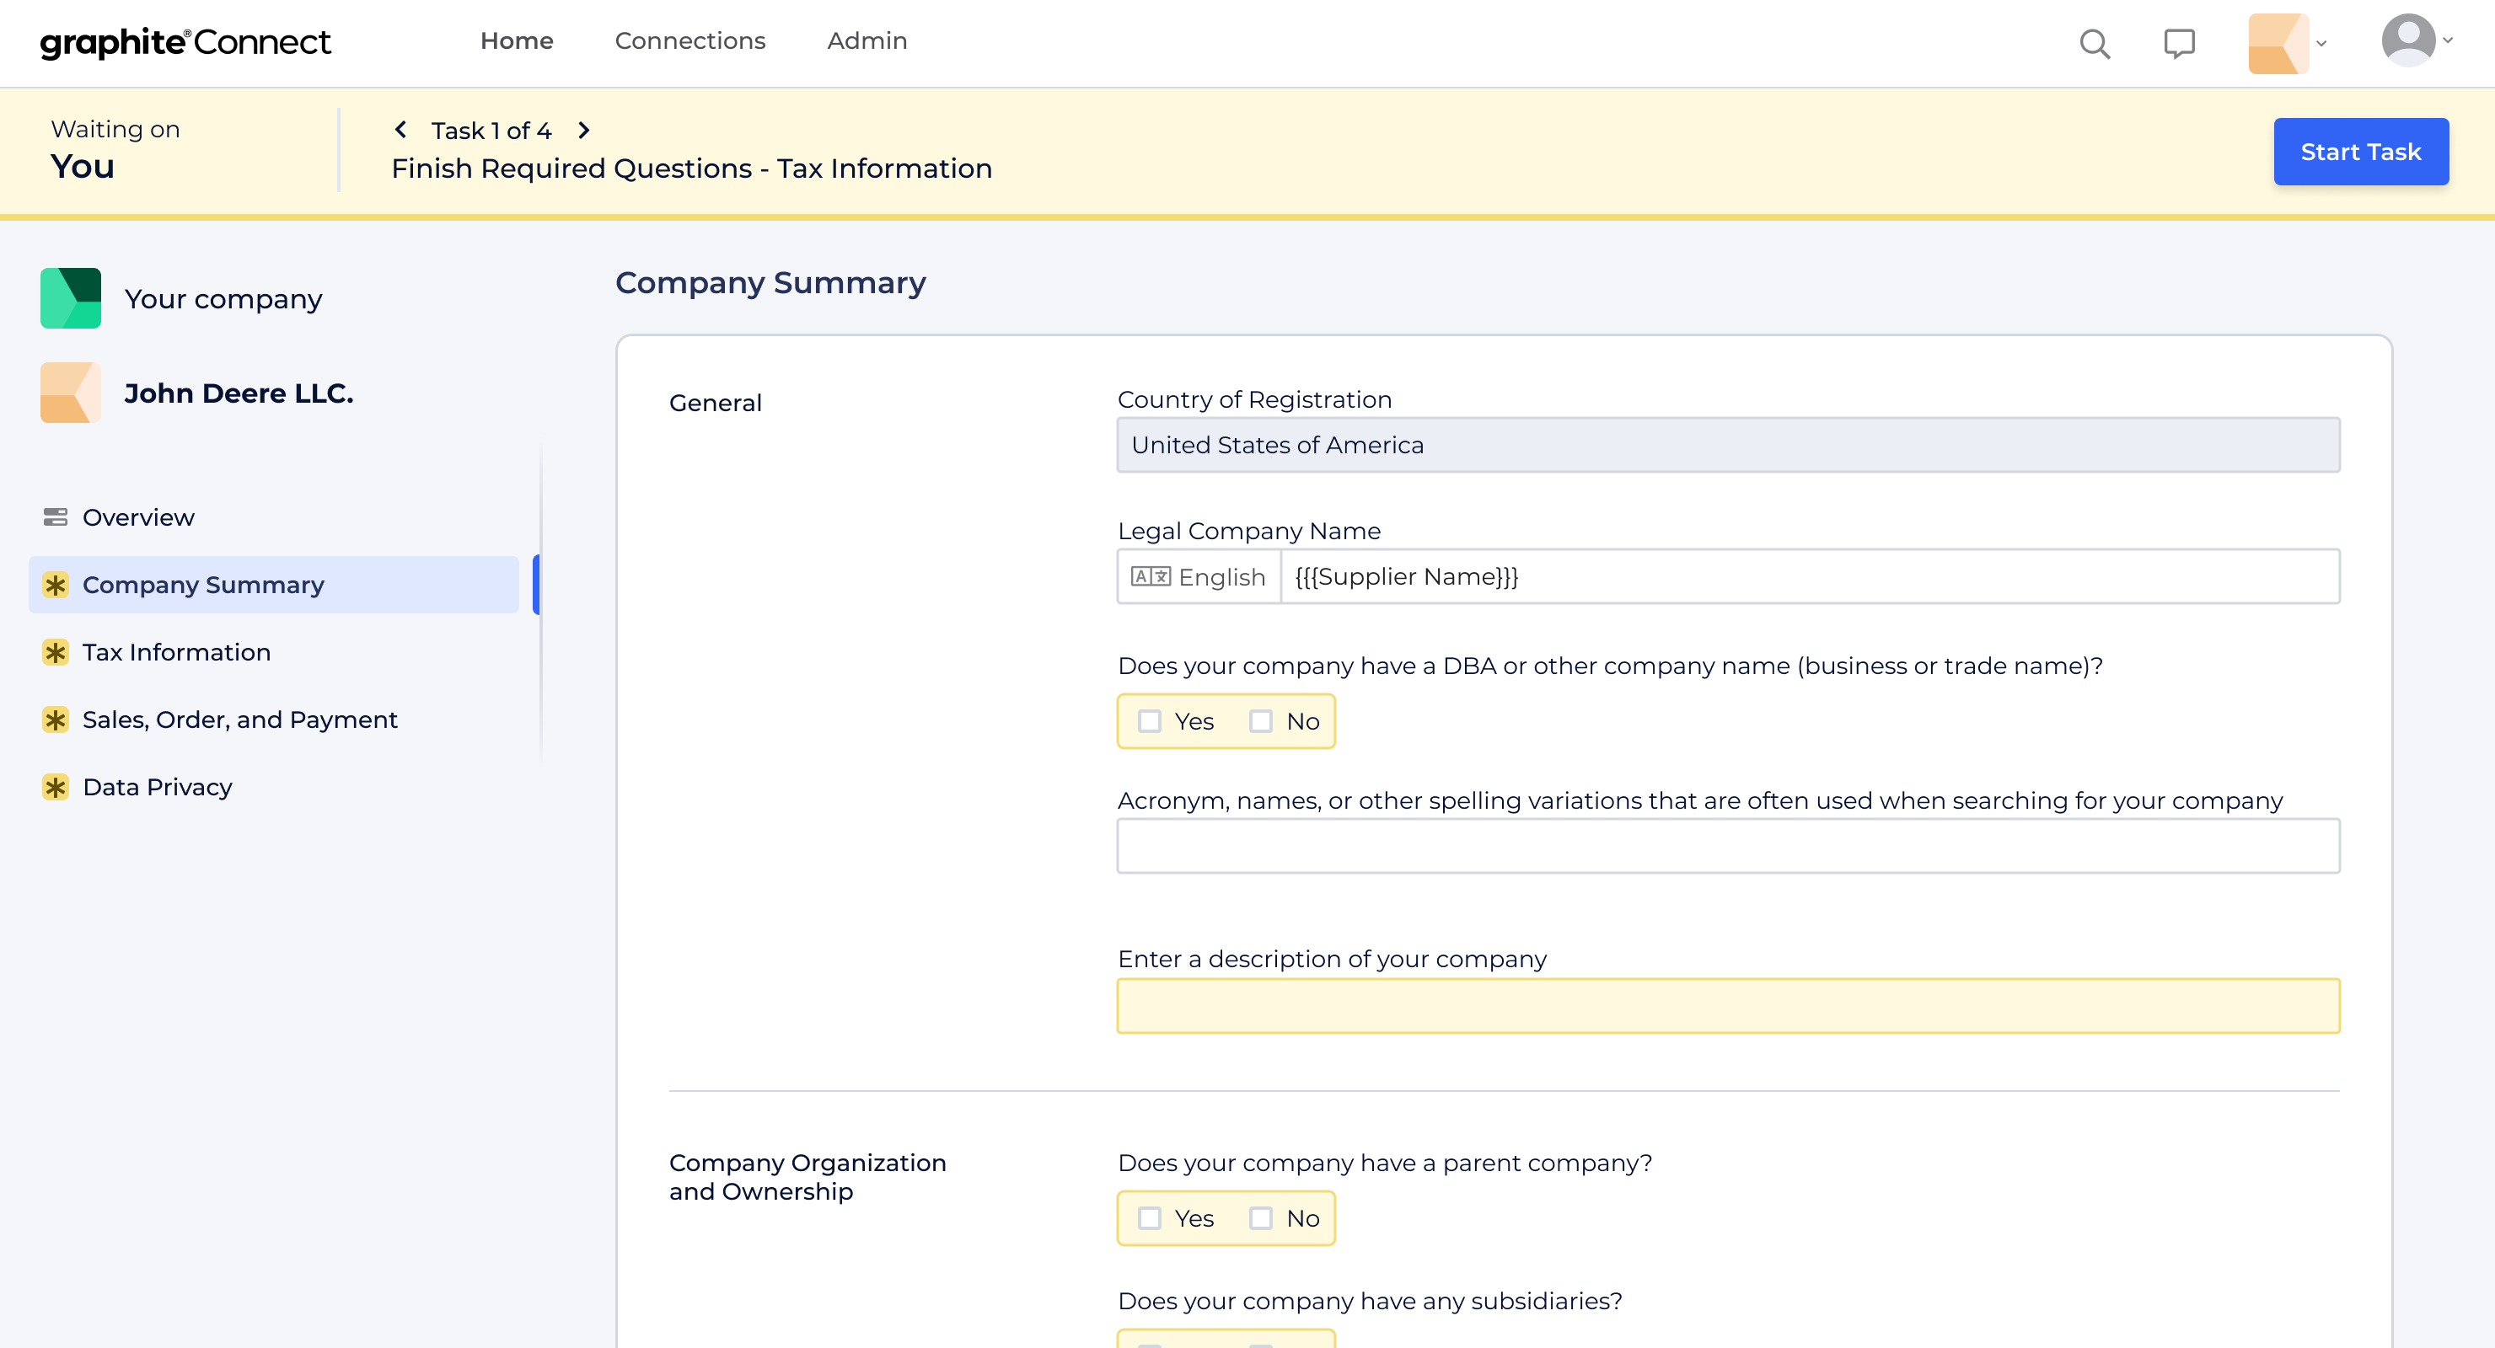
Task: Open the Data Privacy section
Action: click(157, 786)
